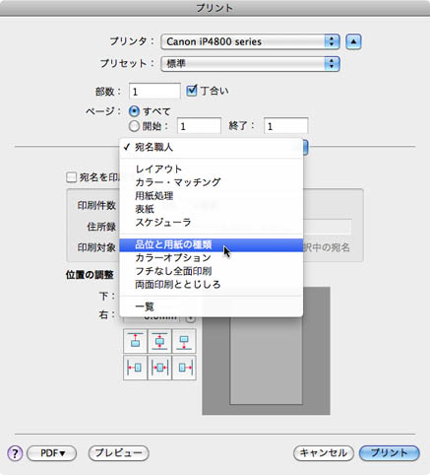Select the 開始 page range radio button
Image resolution: width=430 pixels, height=475 pixels.
click(134, 126)
